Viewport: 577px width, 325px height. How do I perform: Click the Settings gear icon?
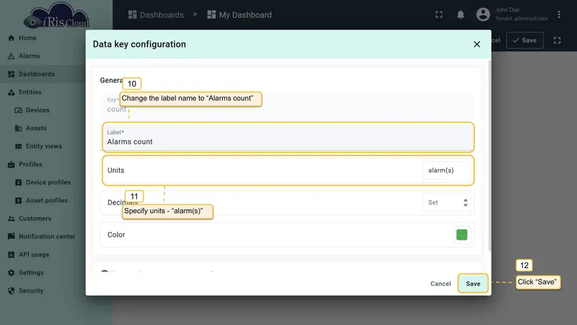point(12,273)
